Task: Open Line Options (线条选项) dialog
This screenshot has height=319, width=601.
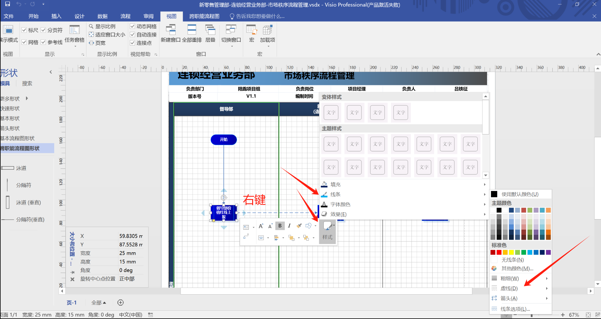Action: (x=520, y=309)
